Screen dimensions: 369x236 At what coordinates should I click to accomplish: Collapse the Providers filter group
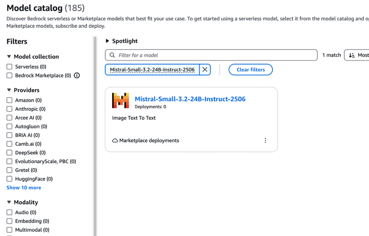coord(9,90)
